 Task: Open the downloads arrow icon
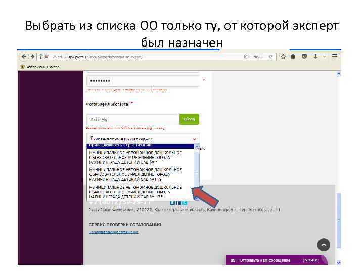[315, 57]
